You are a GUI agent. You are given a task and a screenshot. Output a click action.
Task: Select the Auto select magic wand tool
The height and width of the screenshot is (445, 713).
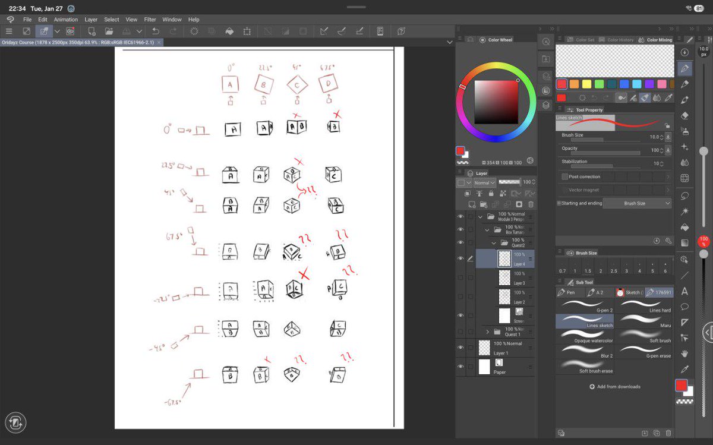(x=685, y=211)
